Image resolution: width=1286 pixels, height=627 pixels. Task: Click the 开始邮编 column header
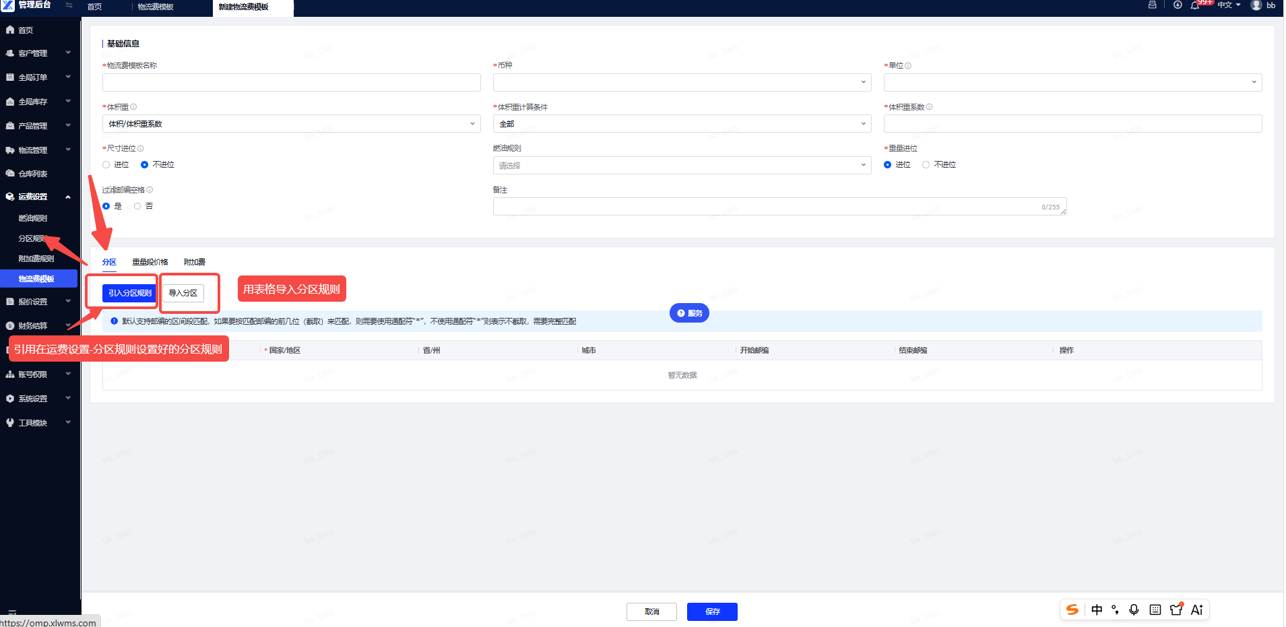tap(754, 350)
